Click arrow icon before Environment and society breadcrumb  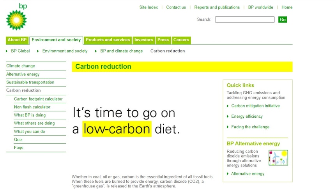pyautogui.click(x=38, y=51)
